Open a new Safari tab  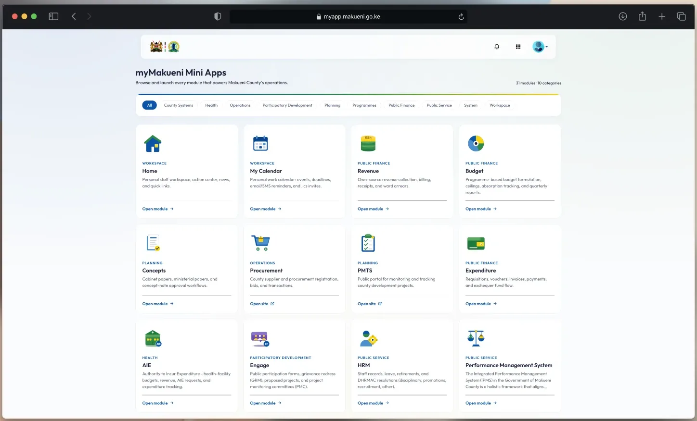pyautogui.click(x=662, y=16)
